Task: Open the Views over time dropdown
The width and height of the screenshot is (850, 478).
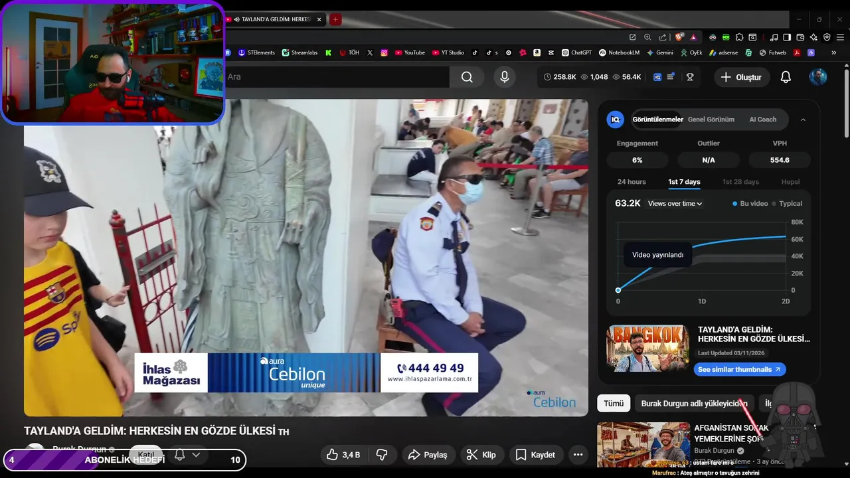Action: click(x=675, y=204)
